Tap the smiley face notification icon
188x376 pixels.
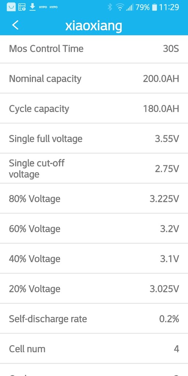click(11, 7)
